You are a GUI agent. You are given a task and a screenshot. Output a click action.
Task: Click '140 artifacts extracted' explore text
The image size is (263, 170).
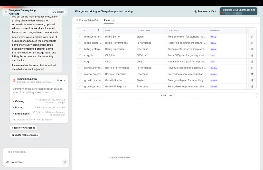click(x=32, y=120)
